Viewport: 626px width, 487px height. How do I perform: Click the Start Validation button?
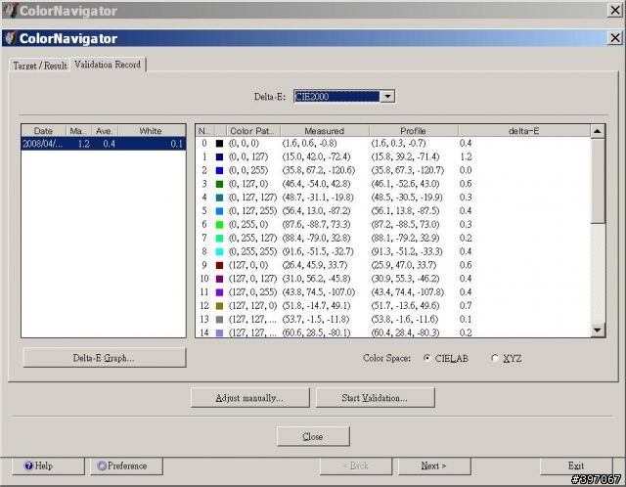tap(375, 398)
